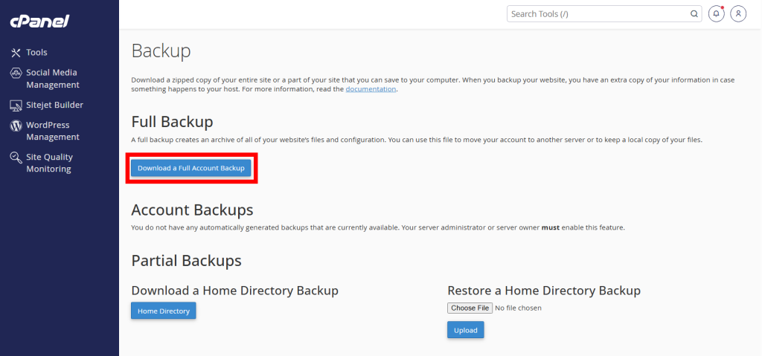Open Site Quality Monitoring sidebar text
The height and width of the screenshot is (356, 762).
coord(49,164)
